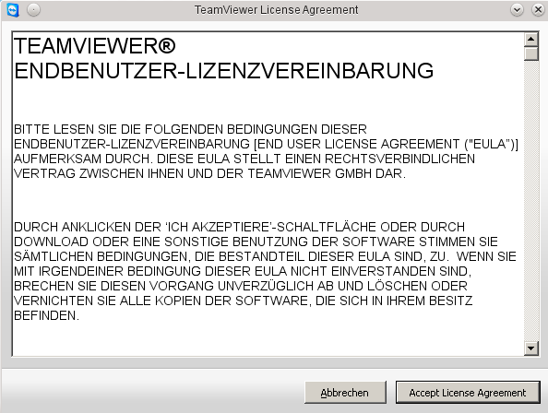The height and width of the screenshot is (413, 548).
Task: Click the ENDBENUTZER-LIZENZVEREINBARUNG heading line
Action: click(x=223, y=71)
